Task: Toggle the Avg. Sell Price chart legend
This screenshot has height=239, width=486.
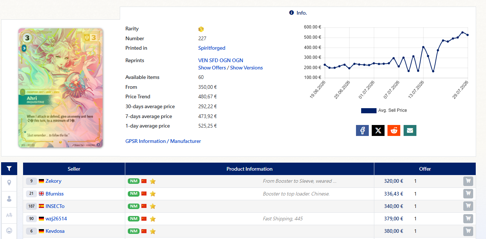Action: [x=384, y=110]
